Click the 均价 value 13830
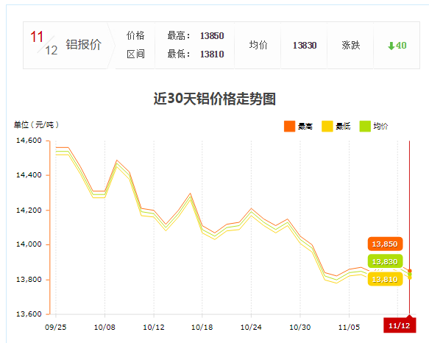 click(x=305, y=46)
